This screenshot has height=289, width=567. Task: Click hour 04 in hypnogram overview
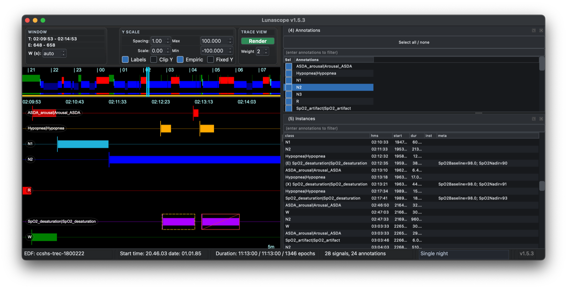[193, 70]
